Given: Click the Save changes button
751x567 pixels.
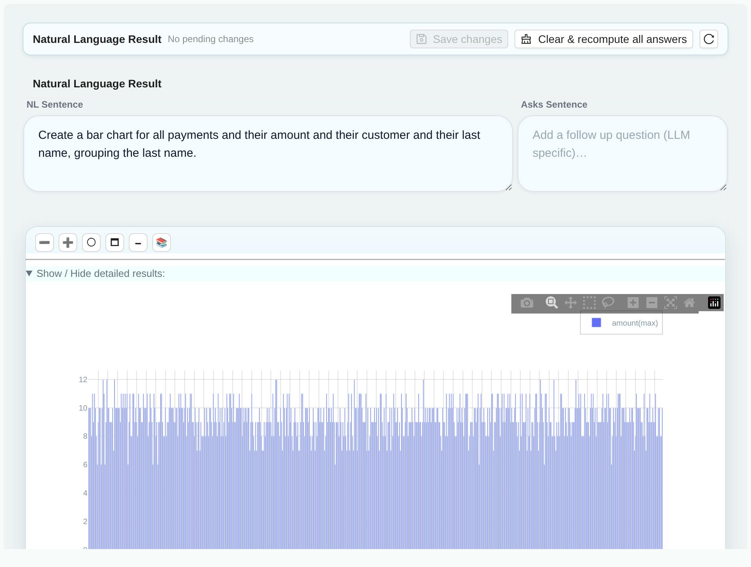Looking at the screenshot, I should click(x=459, y=39).
